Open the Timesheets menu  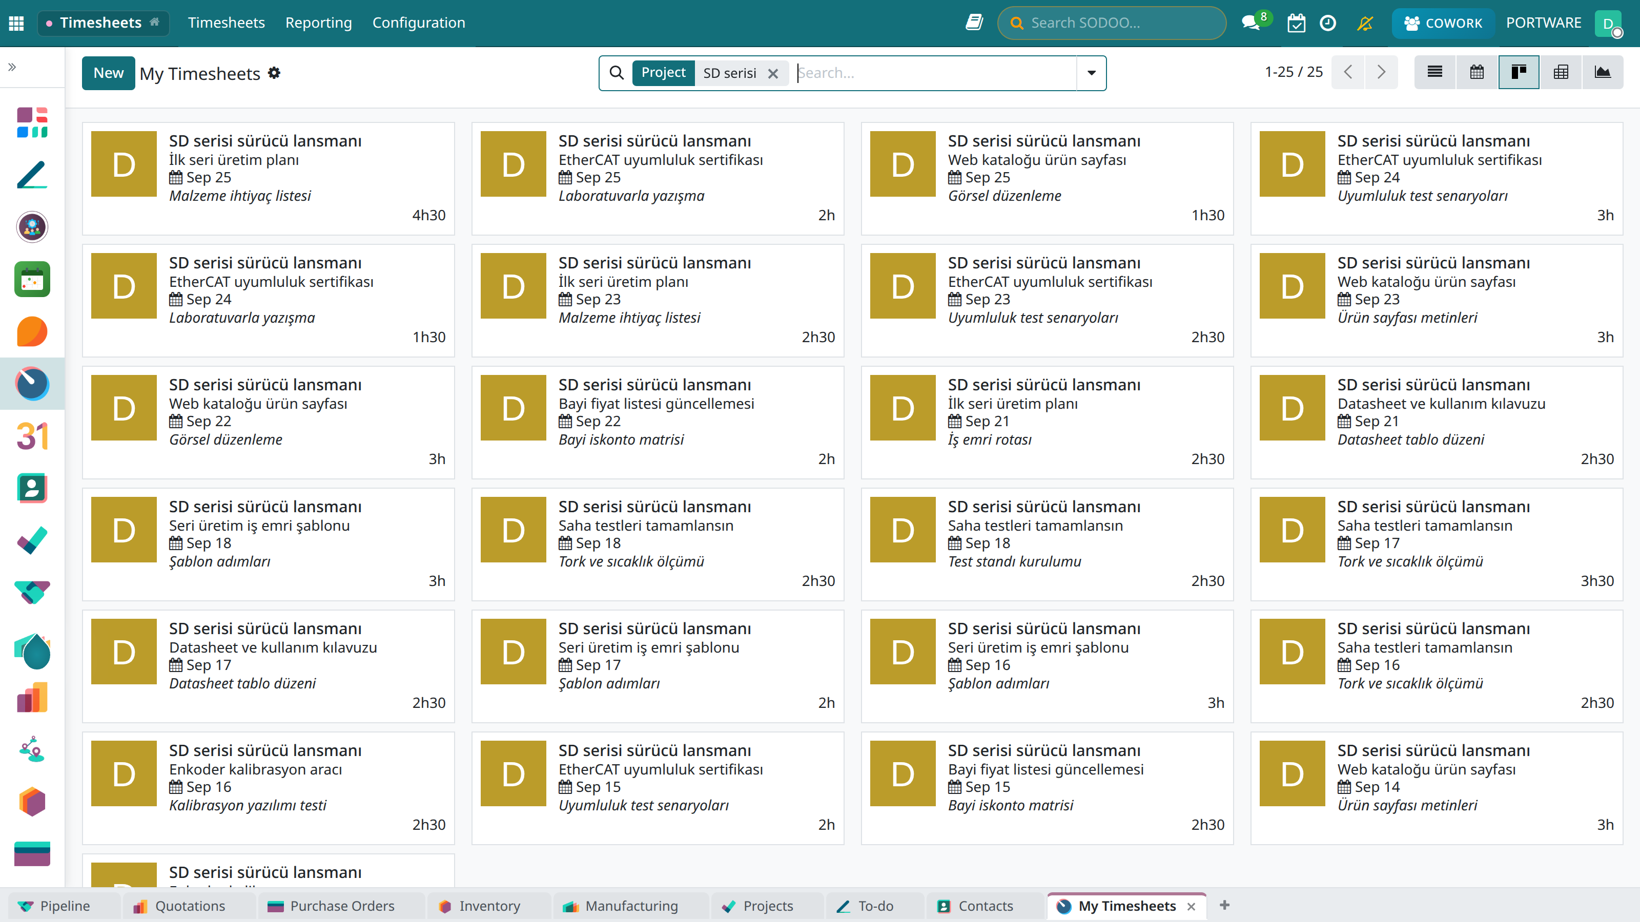226,23
